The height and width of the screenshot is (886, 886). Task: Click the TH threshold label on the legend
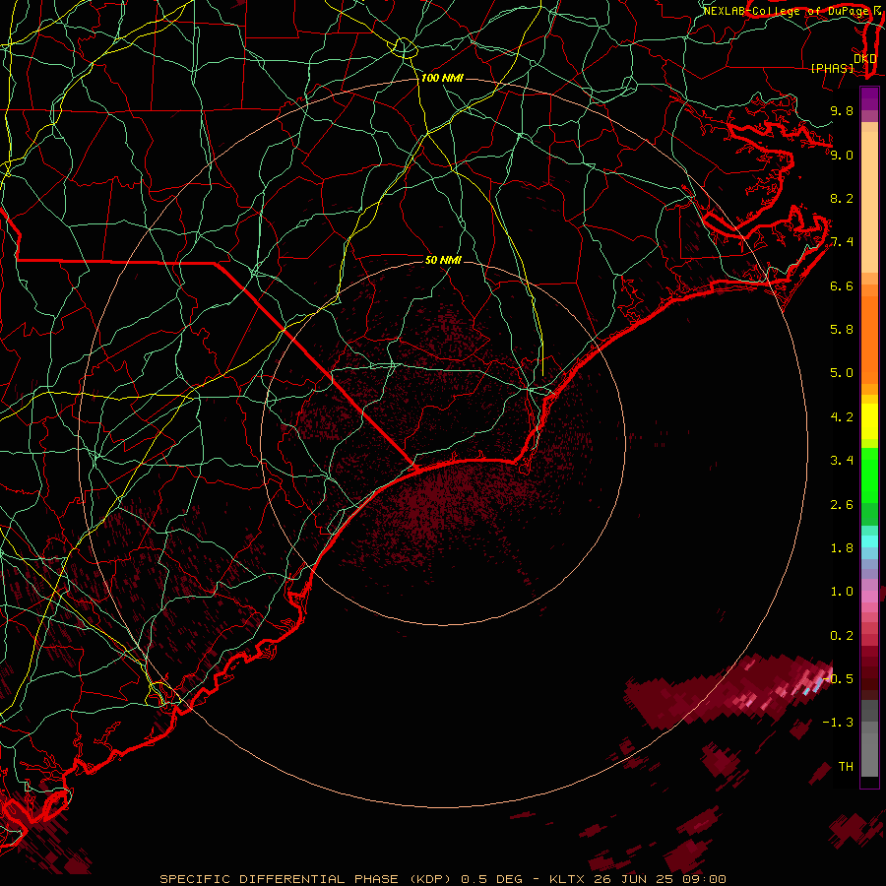pyautogui.click(x=846, y=766)
